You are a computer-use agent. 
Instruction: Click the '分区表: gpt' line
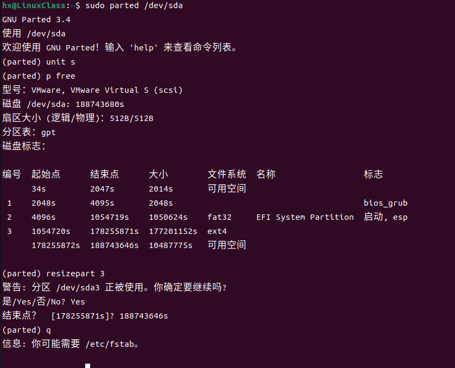click(29, 132)
